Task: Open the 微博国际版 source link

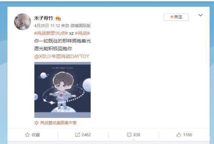Action: pos(80,26)
